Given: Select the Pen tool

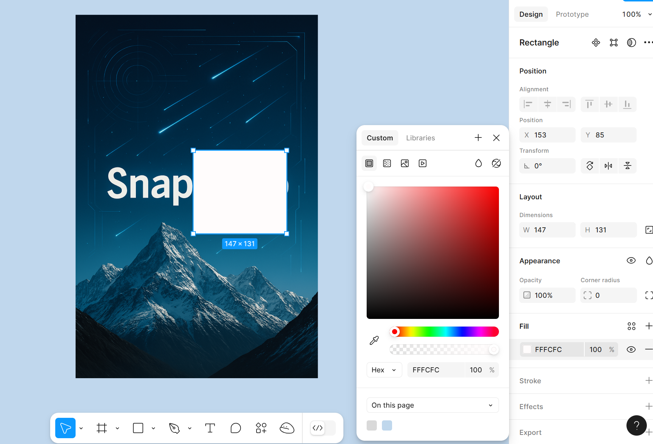Looking at the screenshot, I should click(x=174, y=428).
